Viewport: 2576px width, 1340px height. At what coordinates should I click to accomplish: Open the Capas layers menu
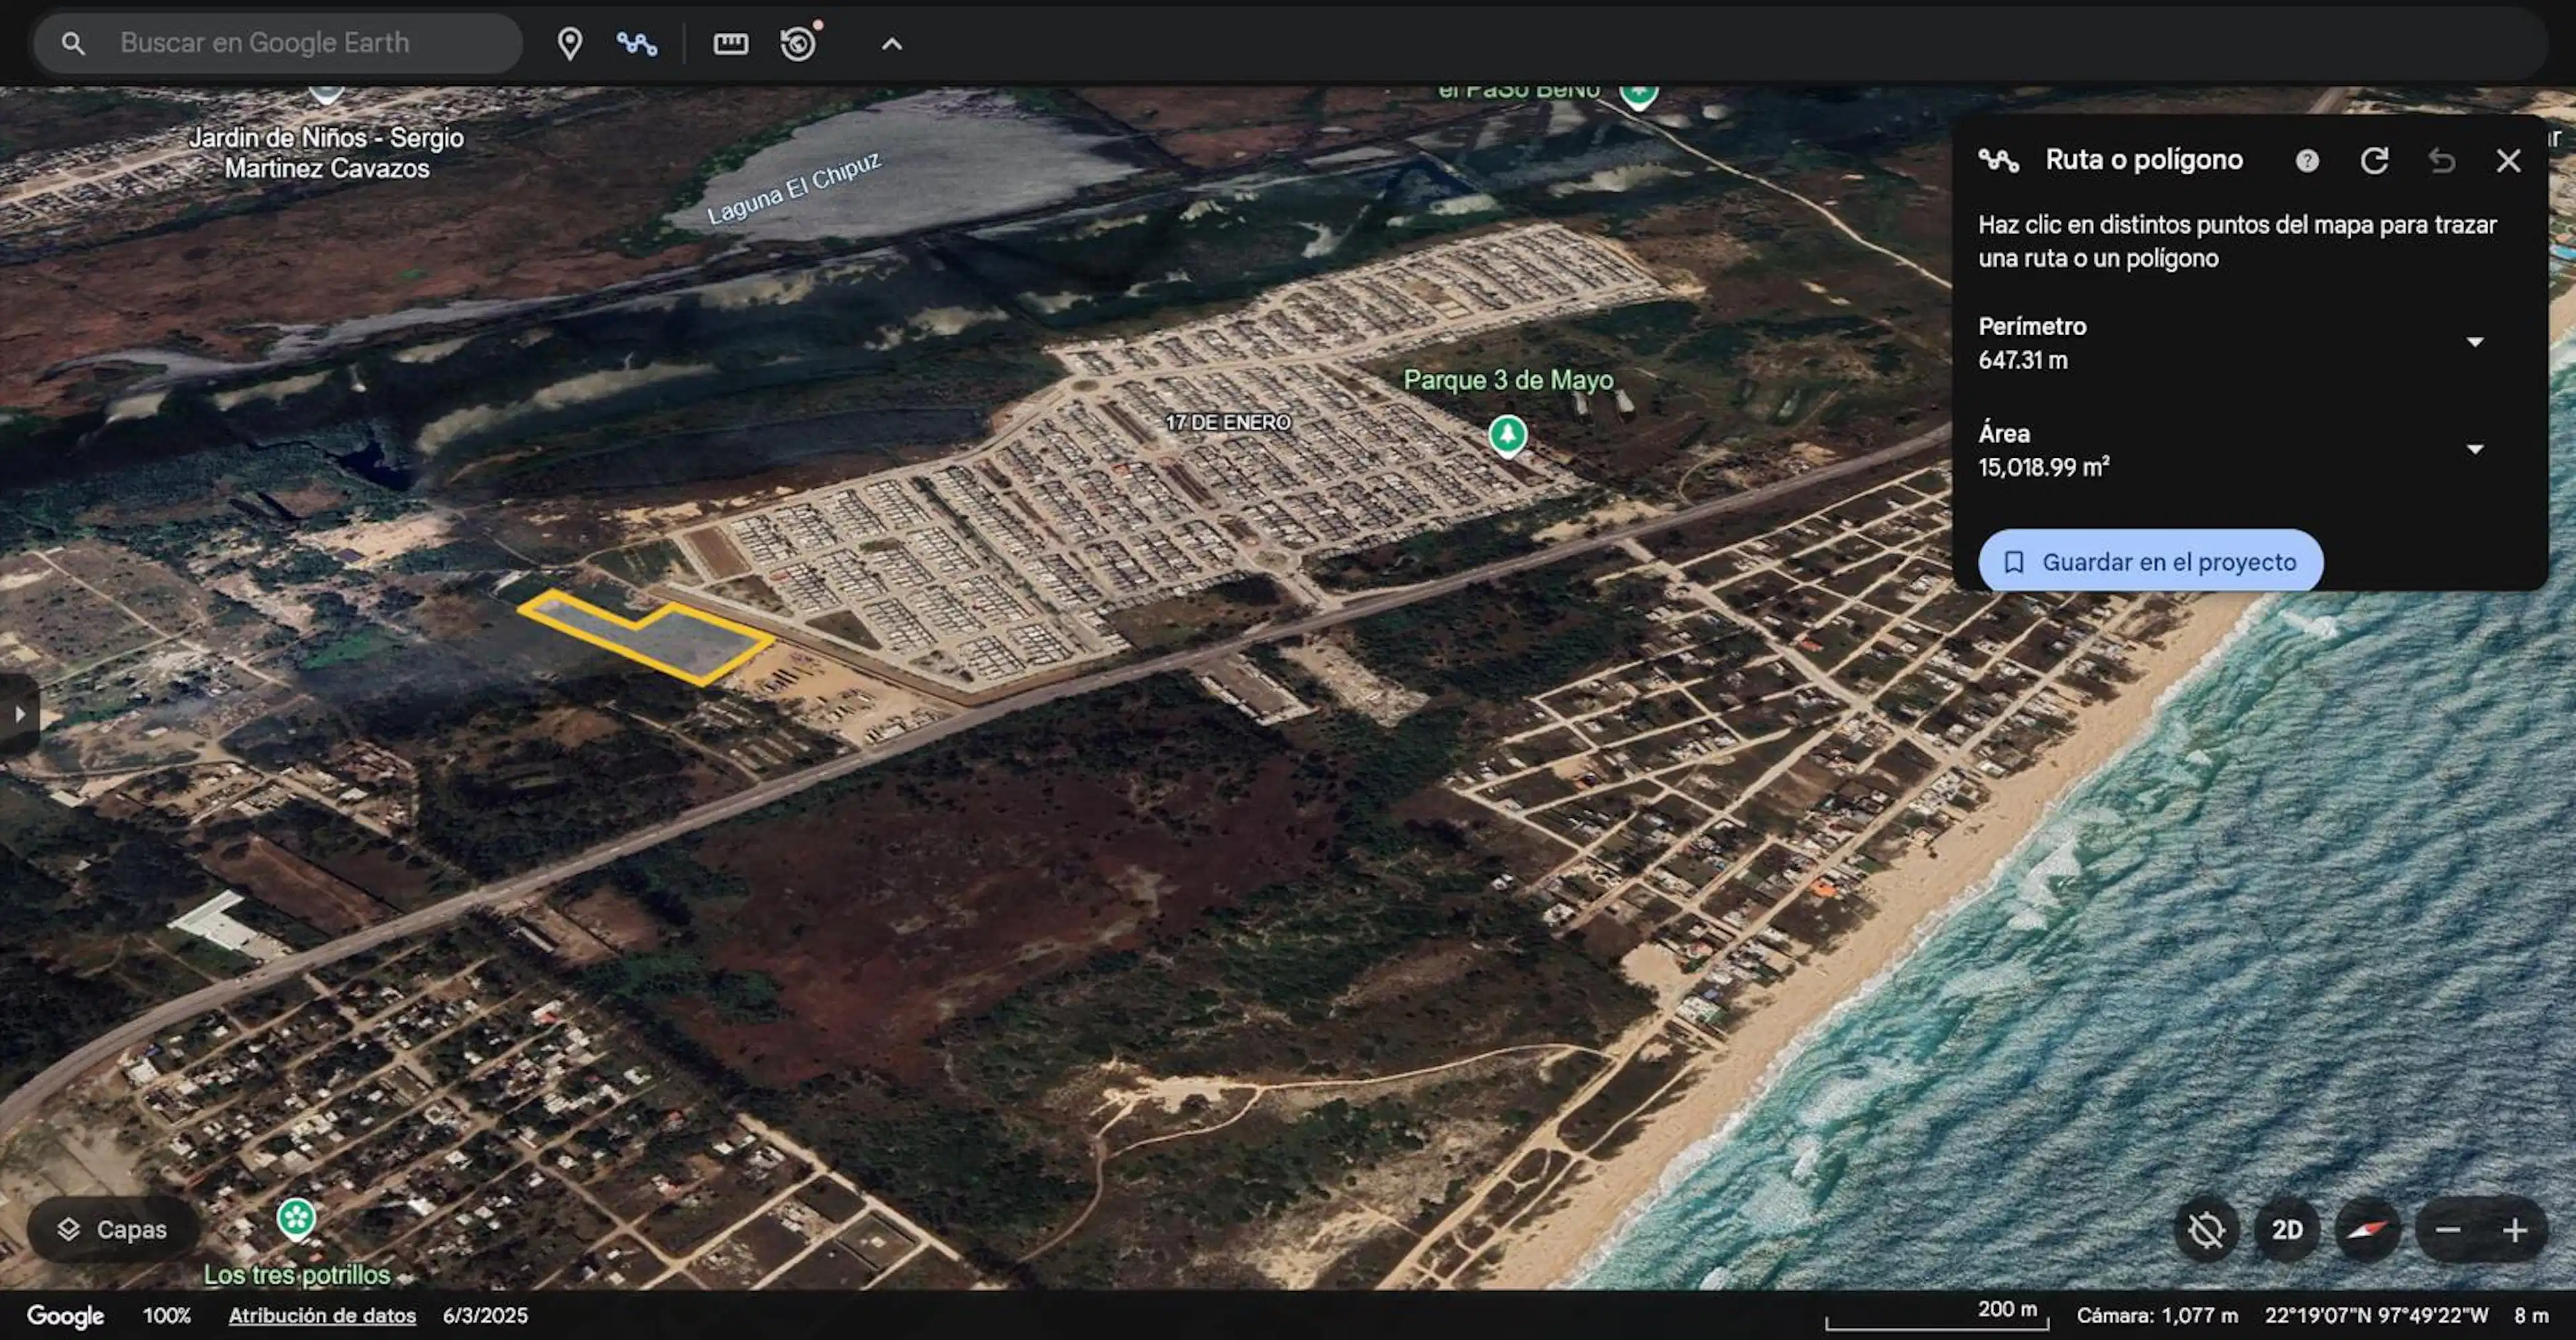pyautogui.click(x=112, y=1229)
